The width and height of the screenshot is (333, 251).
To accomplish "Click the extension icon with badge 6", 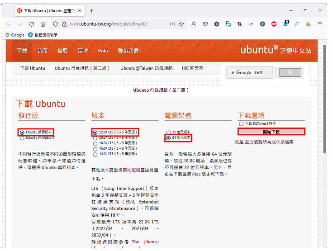I will coord(286,24).
